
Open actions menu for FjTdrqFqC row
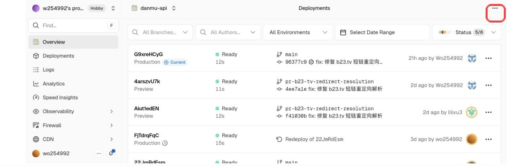[x=488, y=139]
